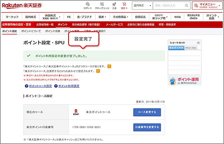
Task: Select the ポイント設定 sub-tab
Action: tap(9, 31)
